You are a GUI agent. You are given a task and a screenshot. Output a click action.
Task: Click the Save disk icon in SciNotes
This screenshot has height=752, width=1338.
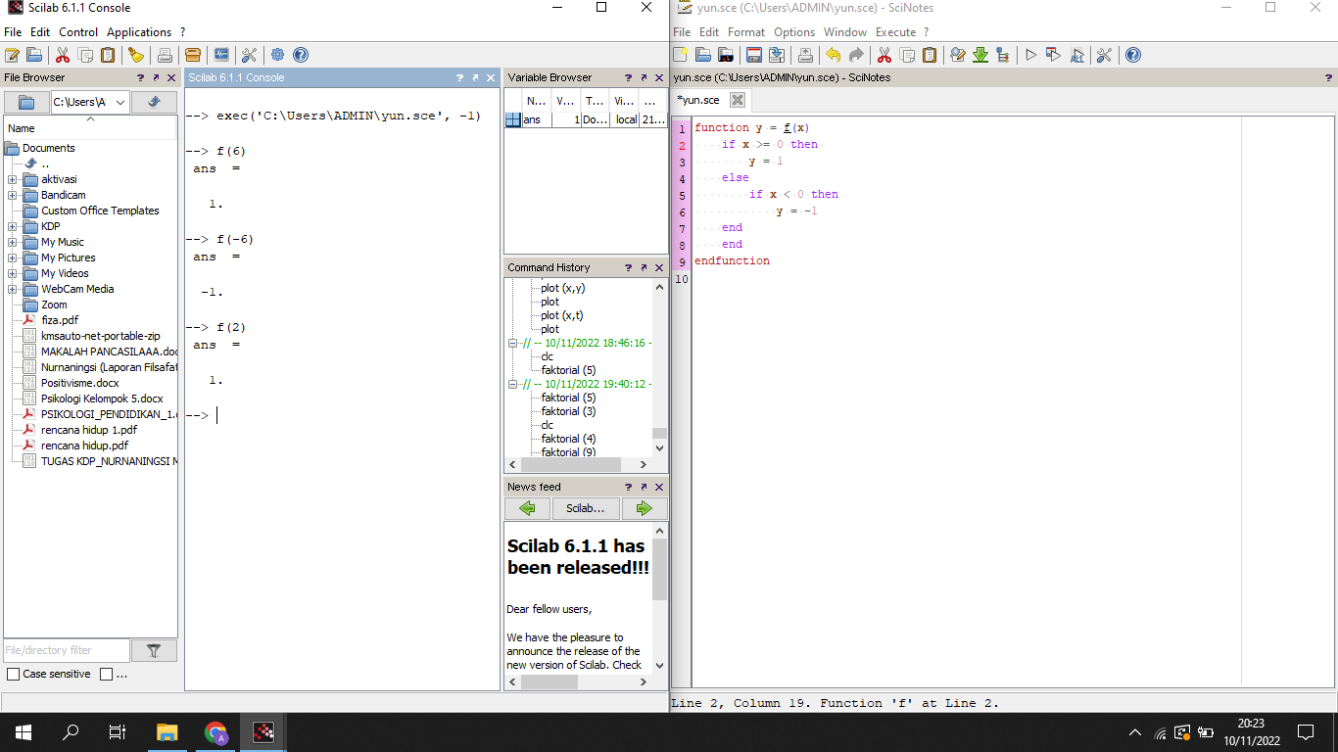754,55
